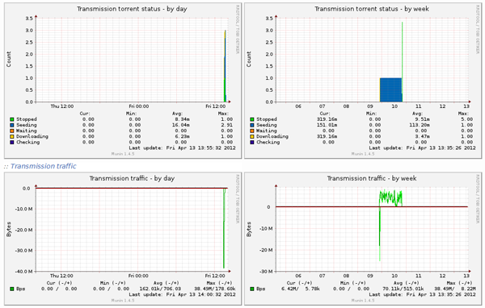The width and height of the screenshot is (485, 308).
Task: Click the weekly Stopped max value 5.00
Action: [x=466, y=119]
